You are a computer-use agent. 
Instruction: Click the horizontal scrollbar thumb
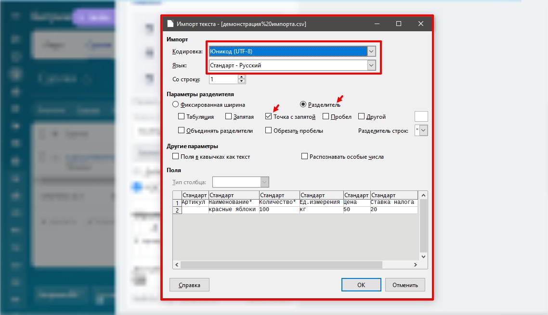281,265
